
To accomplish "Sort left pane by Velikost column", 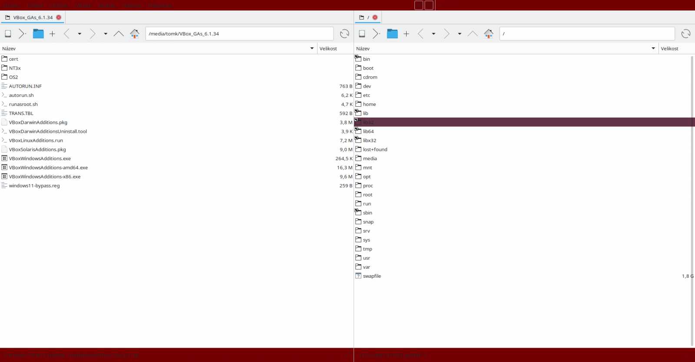I will 335,49.
